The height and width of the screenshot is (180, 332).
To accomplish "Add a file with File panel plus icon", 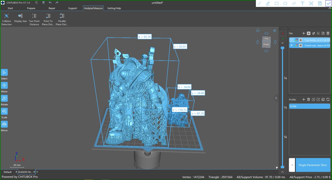I will [304, 33].
